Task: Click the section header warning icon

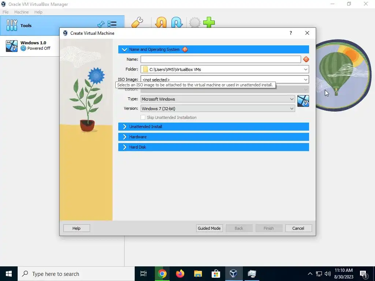Action: [185, 49]
